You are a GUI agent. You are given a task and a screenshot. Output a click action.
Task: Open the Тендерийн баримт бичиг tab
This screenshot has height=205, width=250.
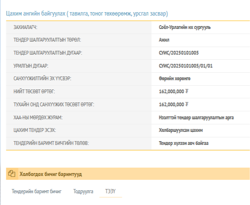[37, 191]
